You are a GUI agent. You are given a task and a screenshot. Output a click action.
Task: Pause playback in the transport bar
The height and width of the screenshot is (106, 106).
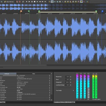[32, 2]
